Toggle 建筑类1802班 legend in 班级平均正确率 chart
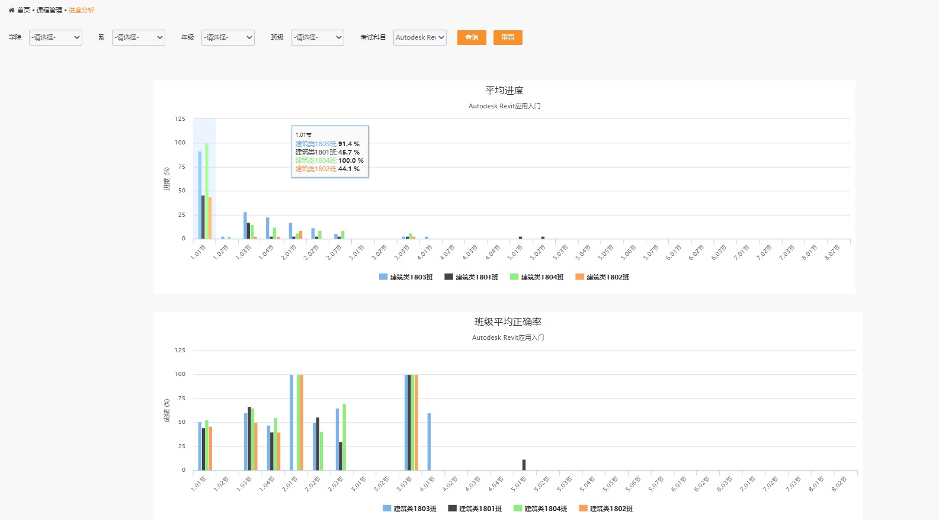 (606, 509)
